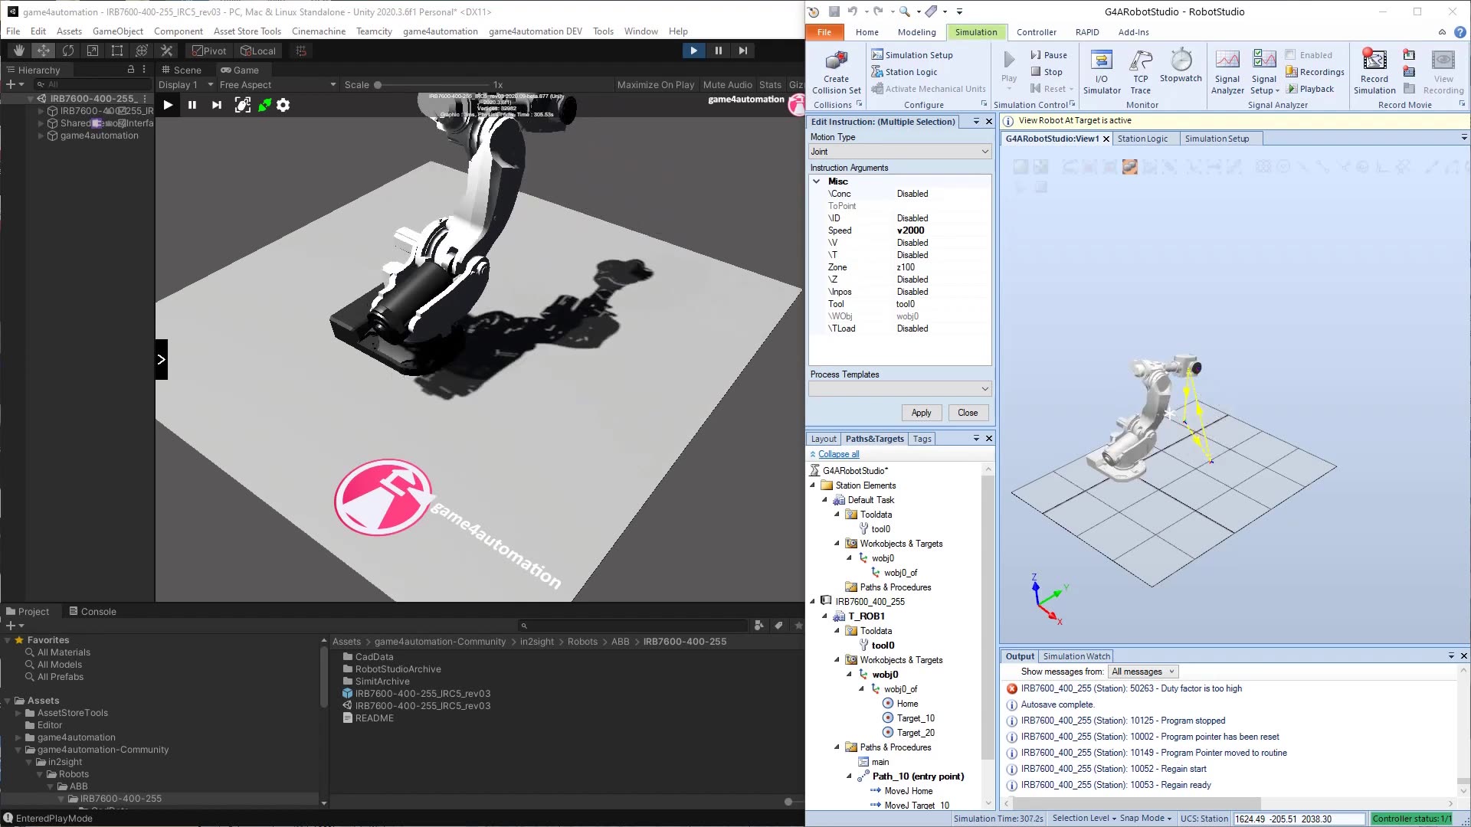Open the I/O Simulator
This screenshot has height=827, width=1471.
(1101, 70)
